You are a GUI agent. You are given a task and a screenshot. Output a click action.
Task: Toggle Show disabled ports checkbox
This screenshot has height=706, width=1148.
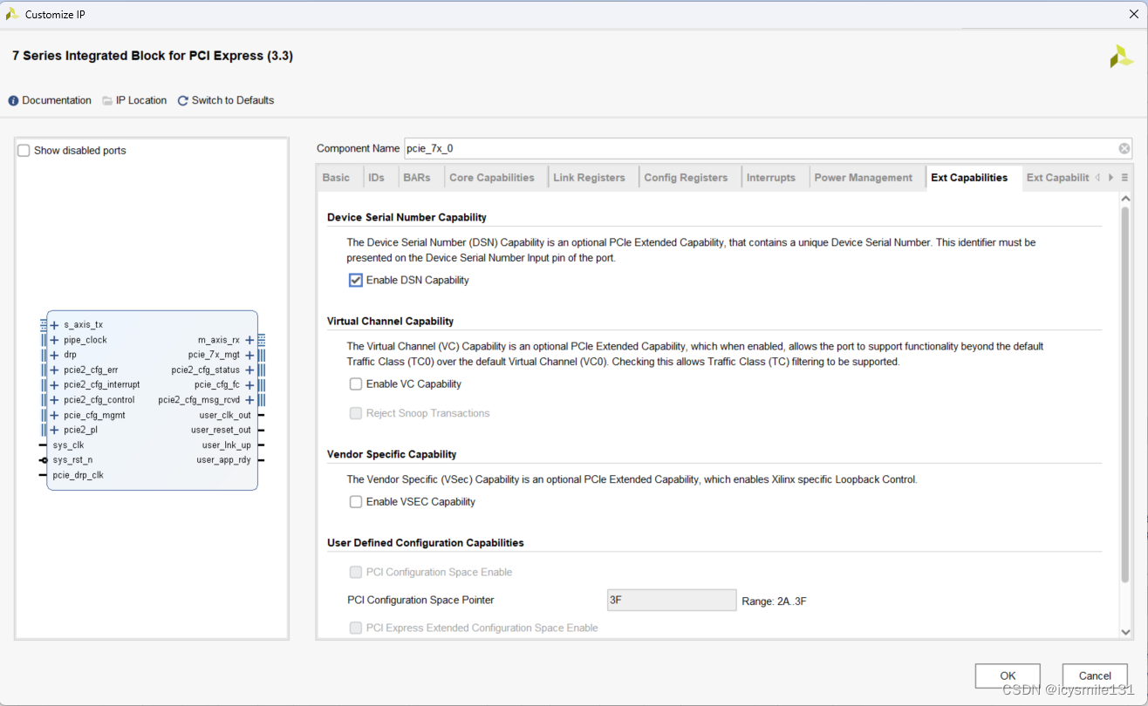[24, 151]
